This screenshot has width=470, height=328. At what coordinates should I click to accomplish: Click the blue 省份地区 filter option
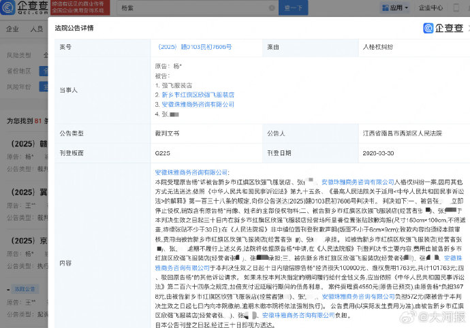[x=44, y=70]
